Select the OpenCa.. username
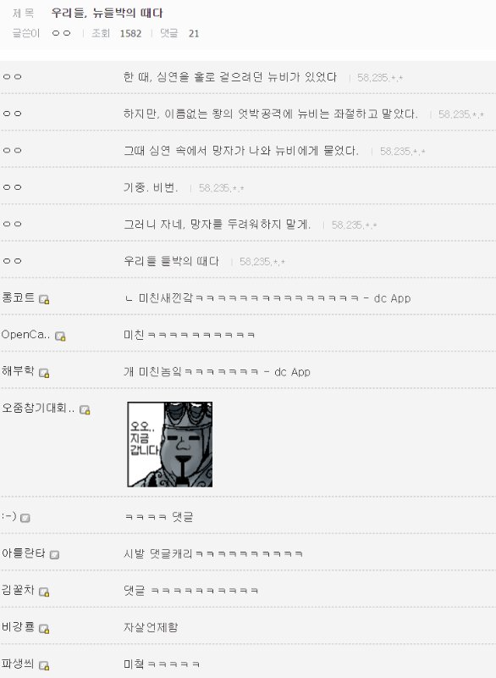 coord(26,335)
